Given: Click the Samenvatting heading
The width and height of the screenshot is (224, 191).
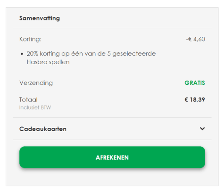Looking at the screenshot, I should 40,18.
